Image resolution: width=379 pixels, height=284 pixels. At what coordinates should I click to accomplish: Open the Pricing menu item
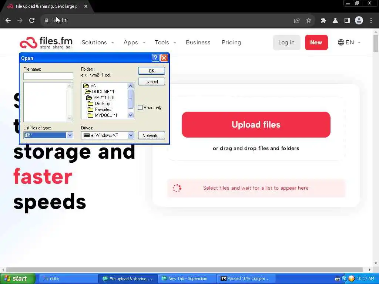point(231,43)
